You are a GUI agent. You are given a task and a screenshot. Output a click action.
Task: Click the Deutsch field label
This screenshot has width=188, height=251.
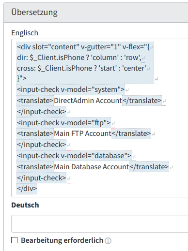[25, 205]
